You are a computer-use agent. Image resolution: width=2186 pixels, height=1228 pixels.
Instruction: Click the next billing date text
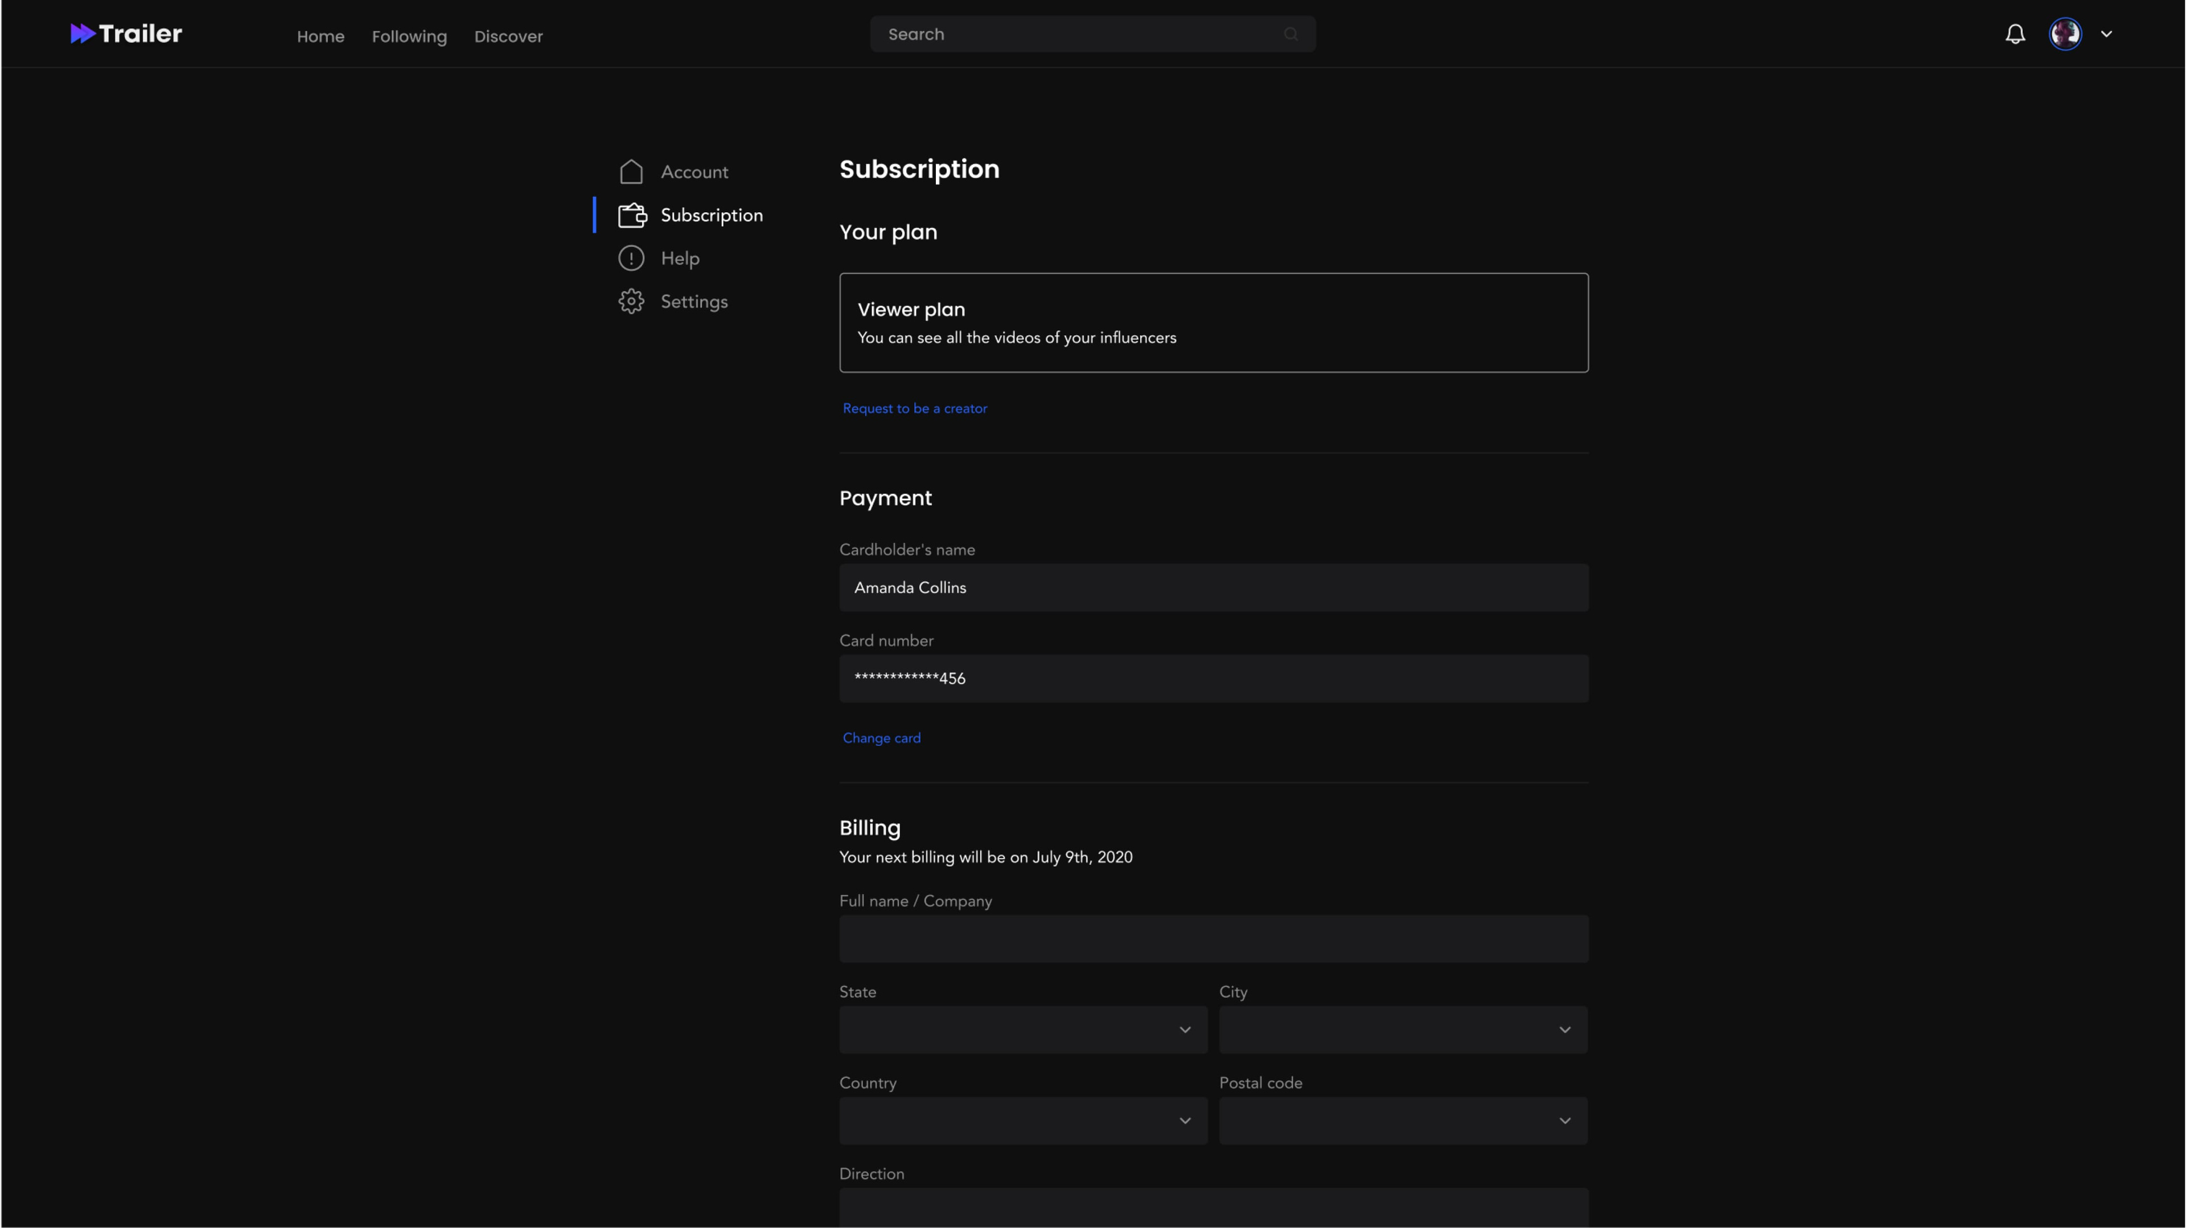[x=985, y=856]
